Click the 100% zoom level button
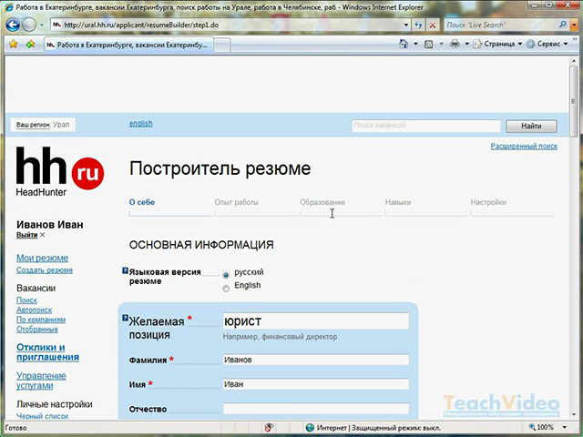 tap(541, 428)
